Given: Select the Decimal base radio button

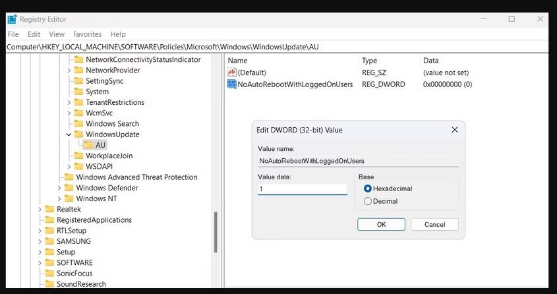Looking at the screenshot, I should [368, 201].
